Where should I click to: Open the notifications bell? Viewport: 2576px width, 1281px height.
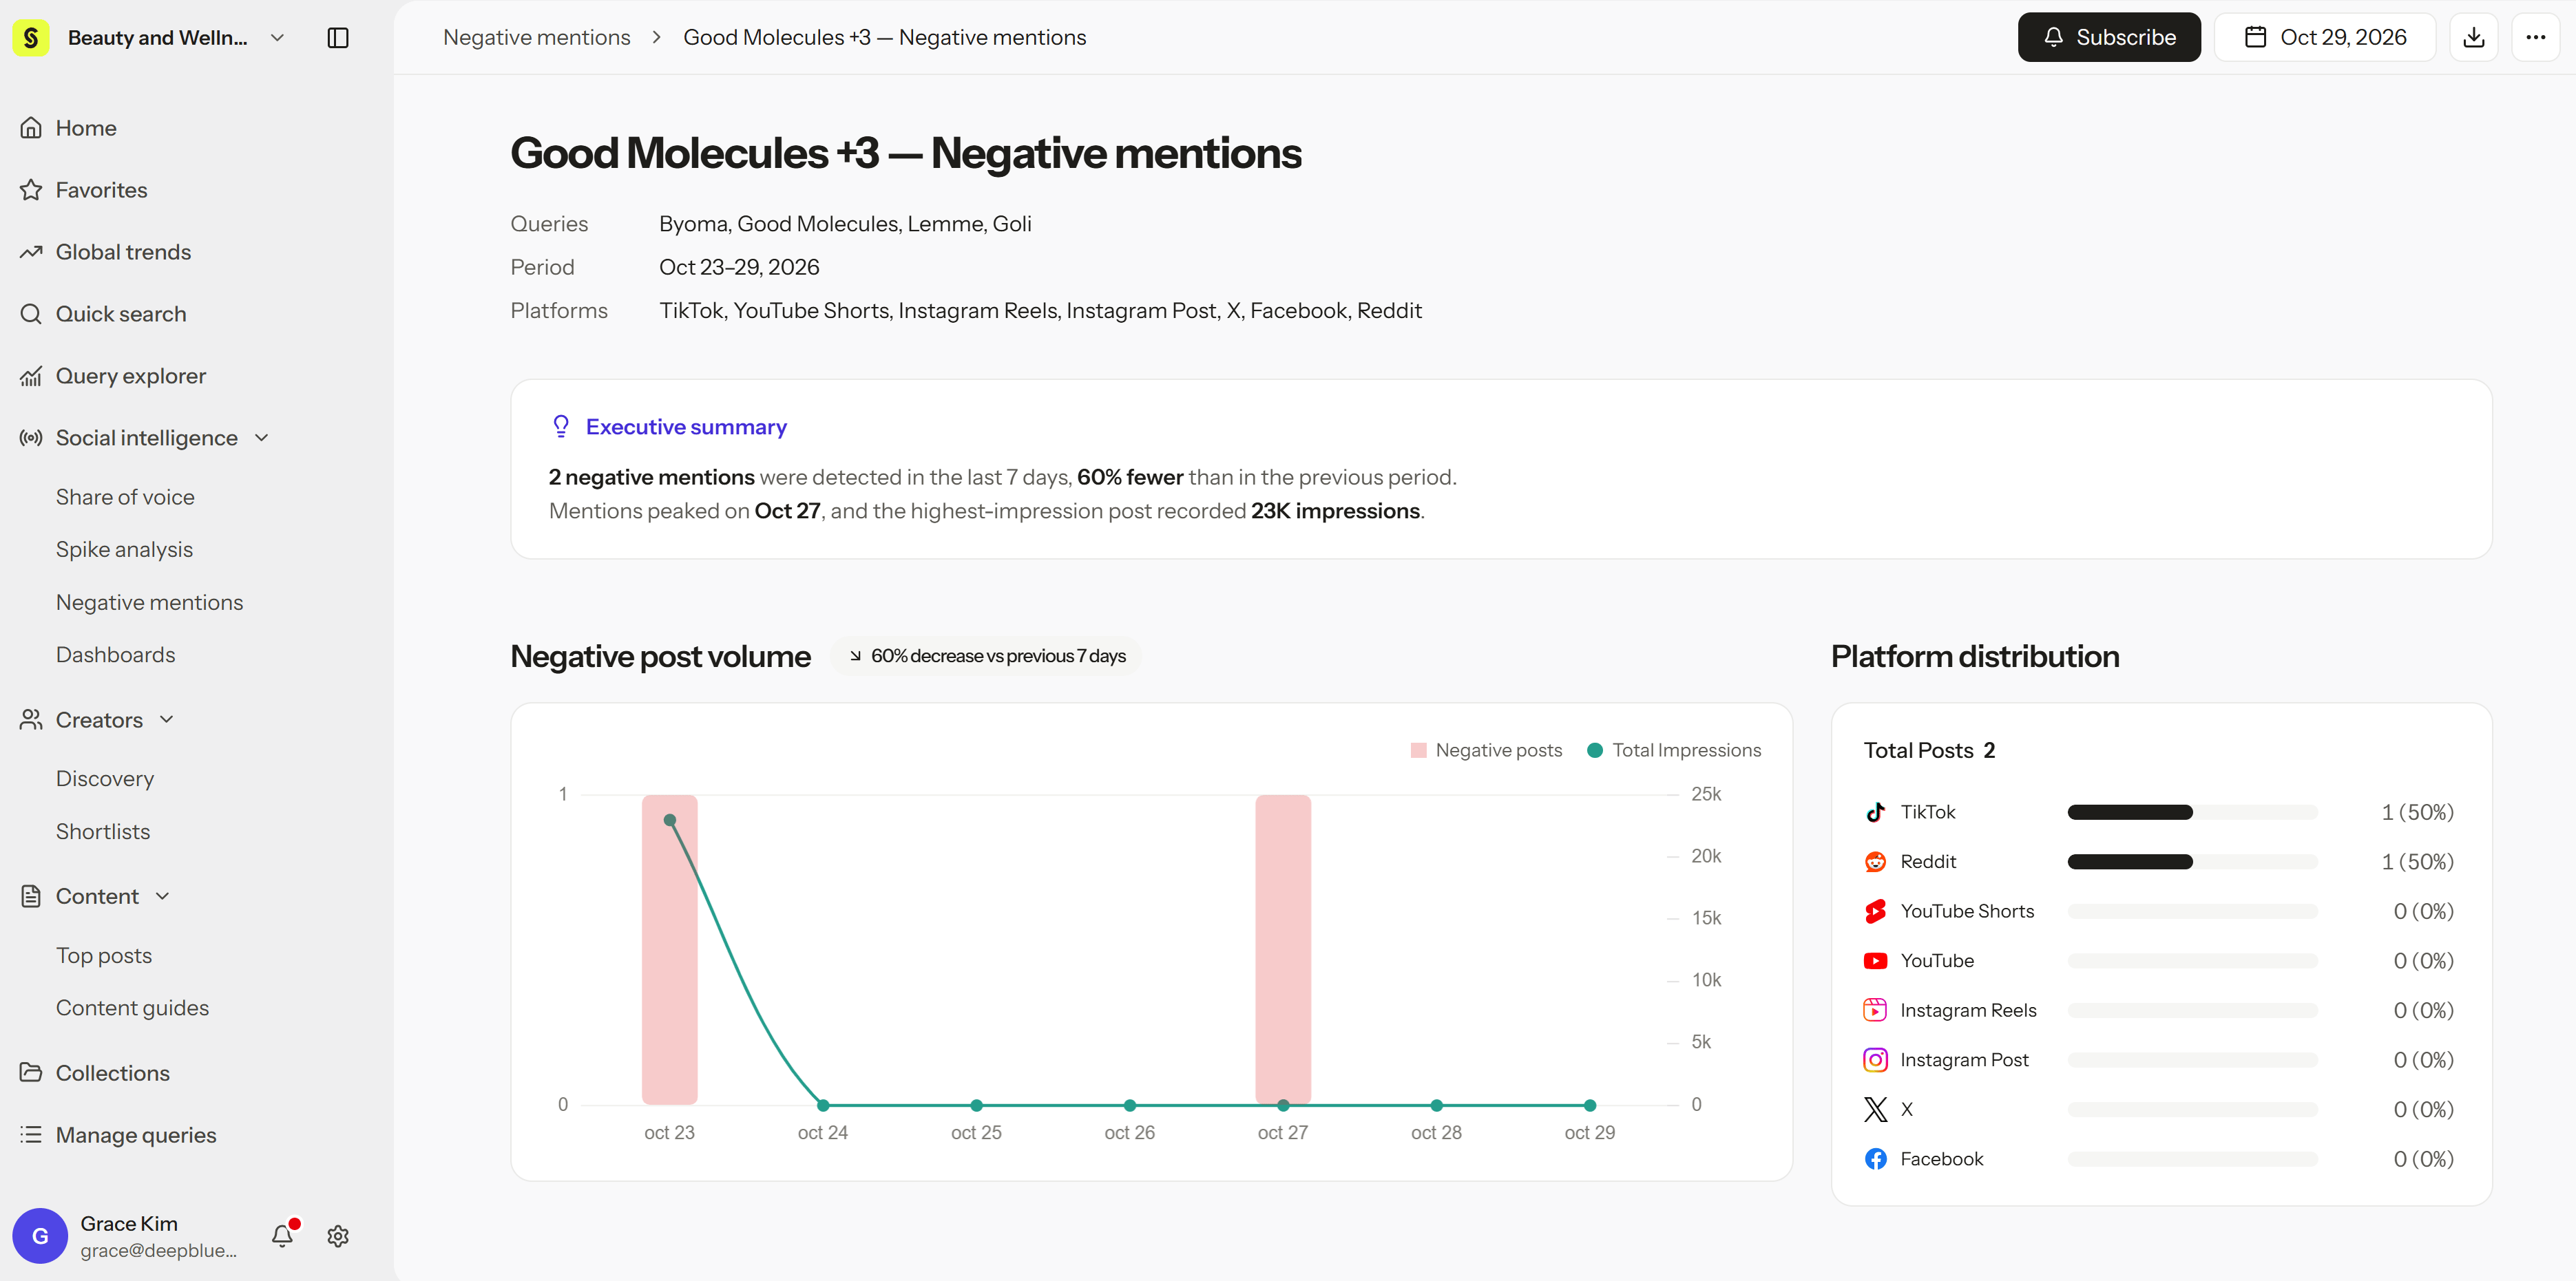[283, 1236]
